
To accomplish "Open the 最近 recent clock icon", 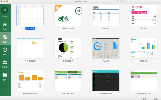I will (5, 50).
